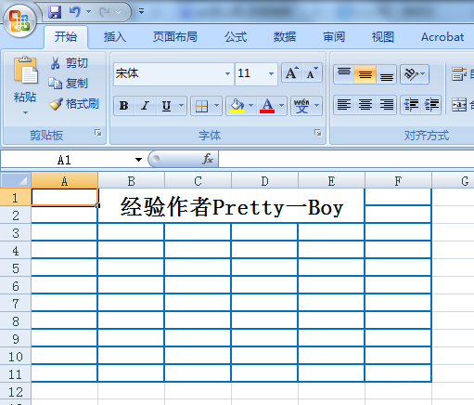Expand underline style options arrow
474x405 pixels.
[x=182, y=106]
